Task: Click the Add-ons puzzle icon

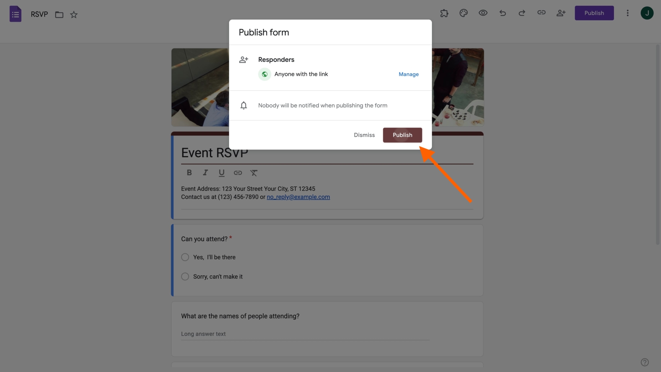Action: (x=444, y=13)
